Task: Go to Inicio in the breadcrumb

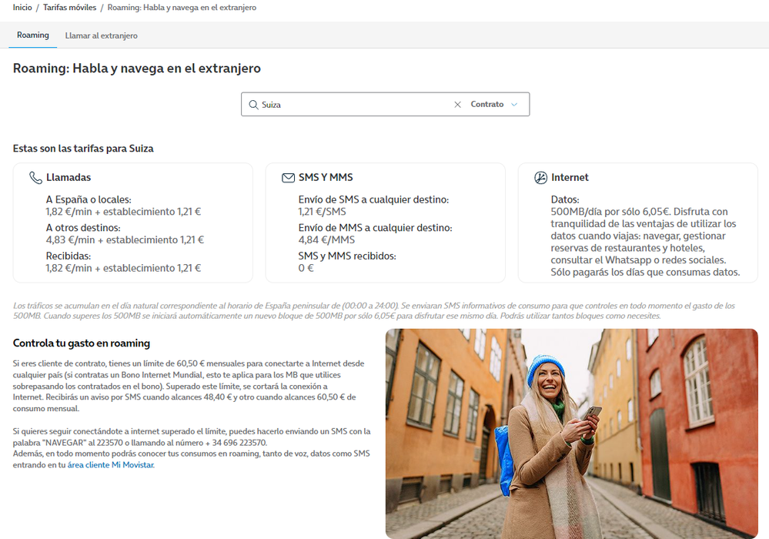Action: 22,8
